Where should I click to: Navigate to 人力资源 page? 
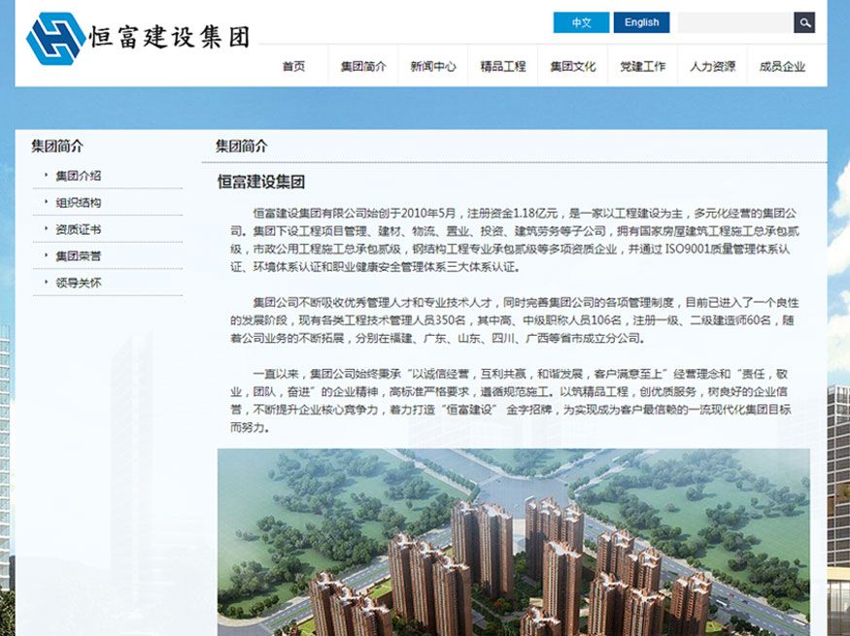tap(713, 67)
